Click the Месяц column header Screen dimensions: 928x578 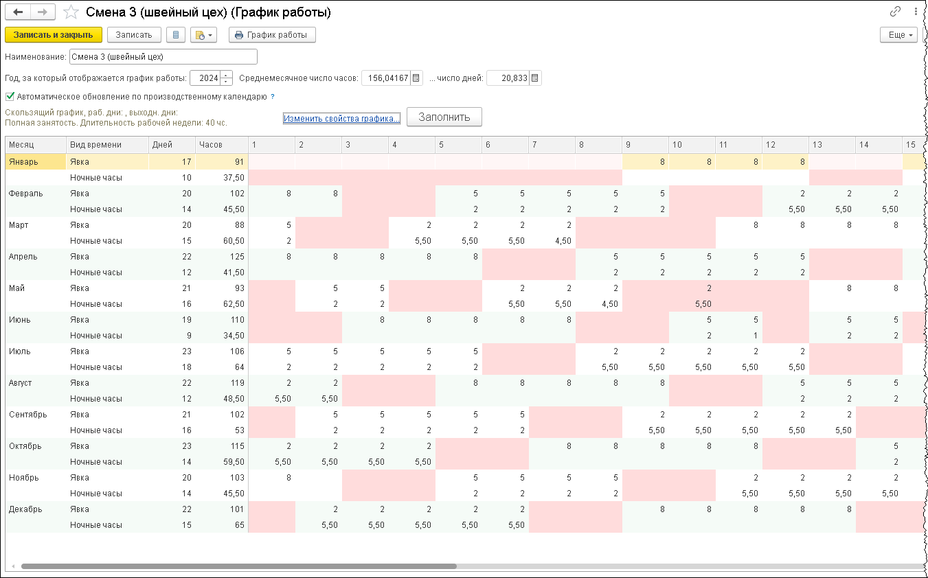click(36, 145)
